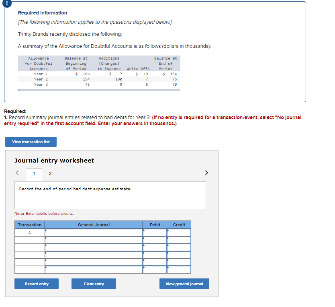Open General Journal account dropdown in second row
Viewport: 335px width, 307px height.
pos(94,240)
